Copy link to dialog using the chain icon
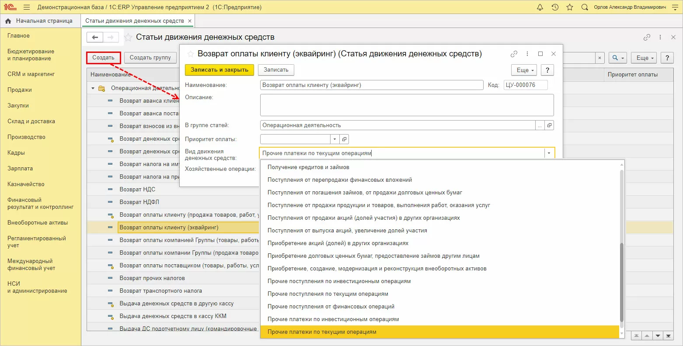 (x=514, y=54)
